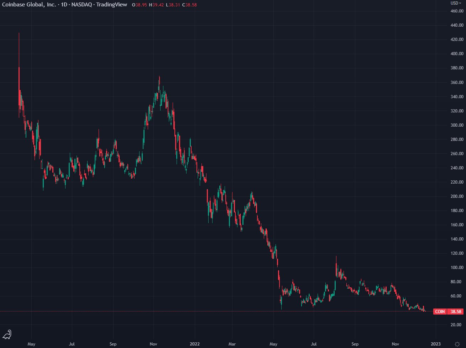Click the first Jul time axis label
This screenshot has width=466, height=348.
click(72, 344)
